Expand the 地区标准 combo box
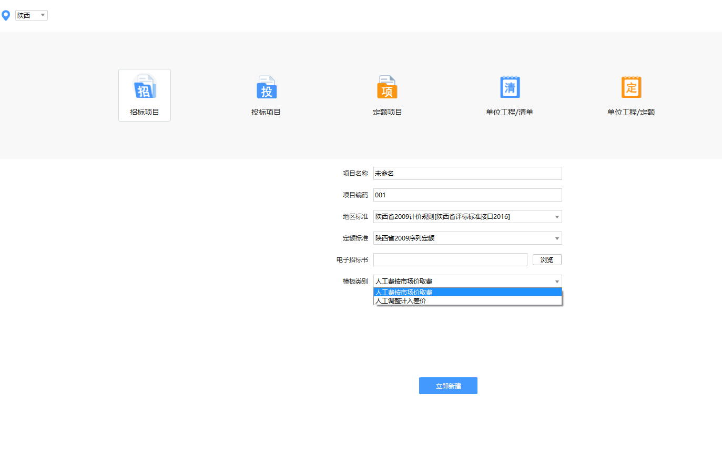This screenshot has width=722, height=452. (x=467, y=217)
